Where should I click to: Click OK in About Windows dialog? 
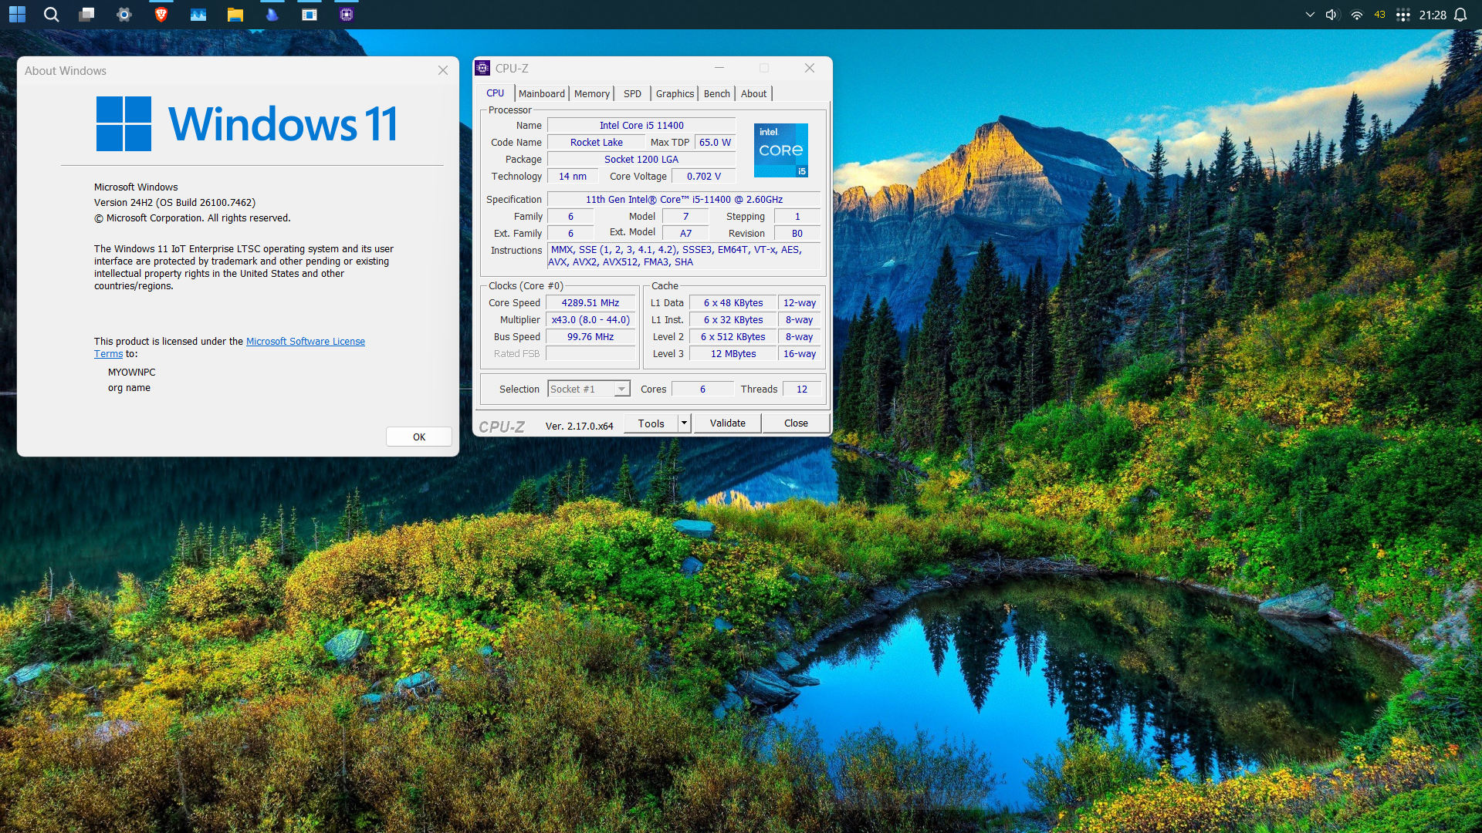pos(418,437)
